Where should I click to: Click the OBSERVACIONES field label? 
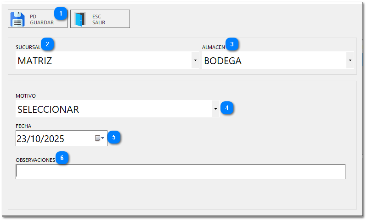[x=35, y=160]
